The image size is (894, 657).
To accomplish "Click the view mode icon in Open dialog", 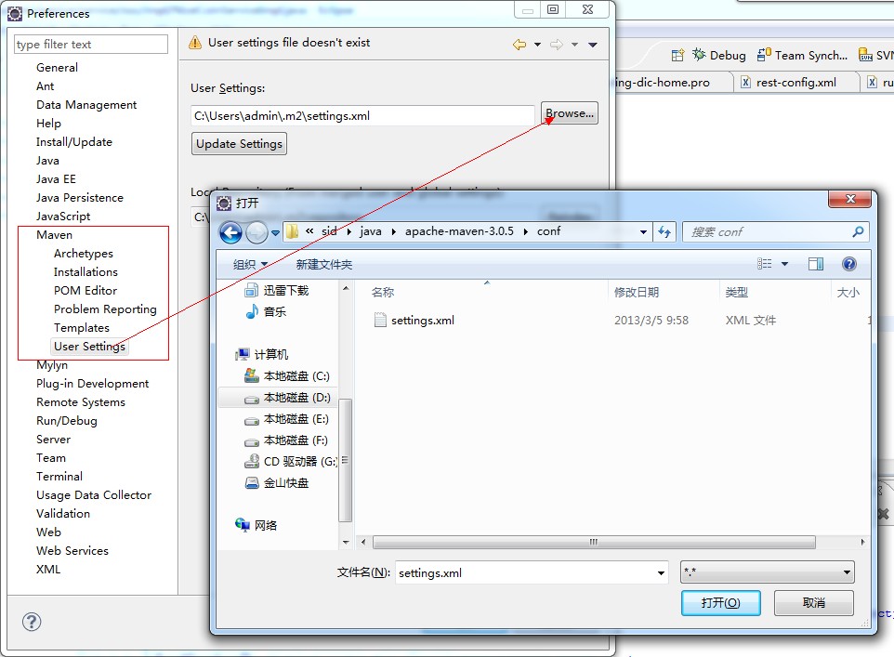I will tap(764, 264).
